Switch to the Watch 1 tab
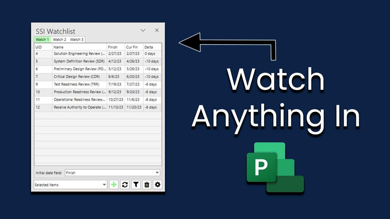Screen dimensions: 390x219 (42, 40)
